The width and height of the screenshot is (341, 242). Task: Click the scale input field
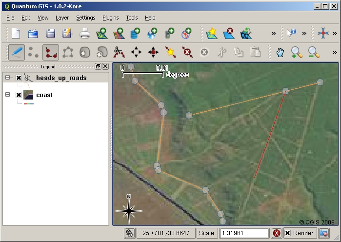click(244, 233)
